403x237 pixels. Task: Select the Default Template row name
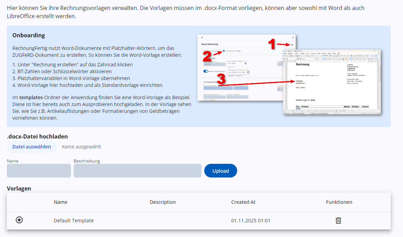[x=73, y=221]
